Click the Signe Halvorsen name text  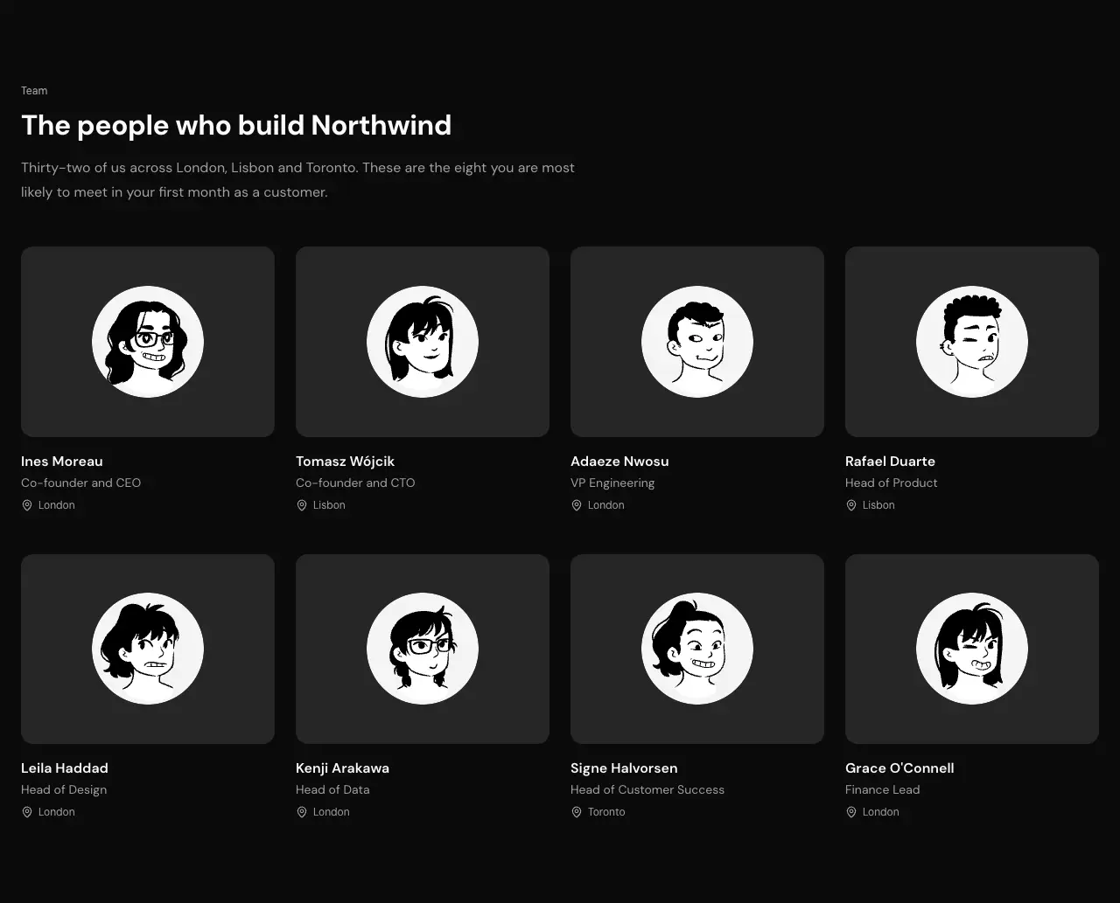coord(624,768)
